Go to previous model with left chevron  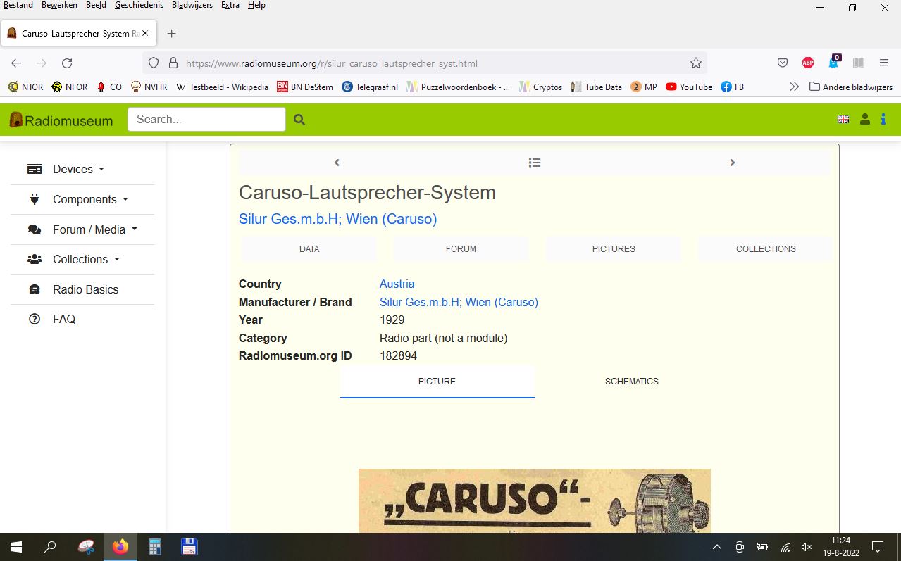[337, 163]
